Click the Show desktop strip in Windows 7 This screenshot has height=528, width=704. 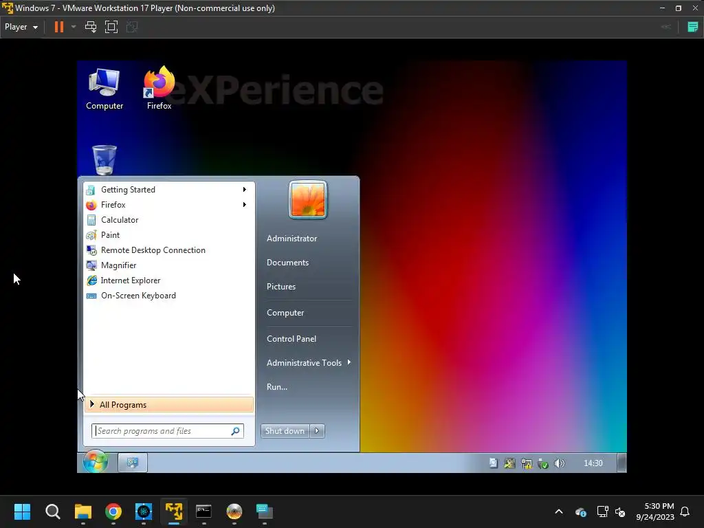point(621,463)
